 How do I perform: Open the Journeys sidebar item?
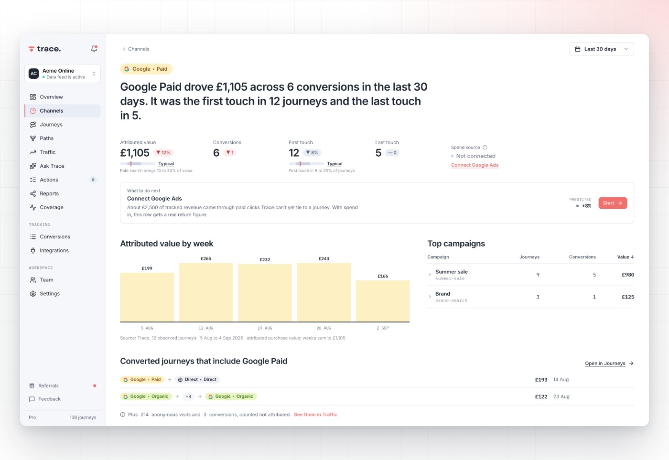click(x=63, y=125)
